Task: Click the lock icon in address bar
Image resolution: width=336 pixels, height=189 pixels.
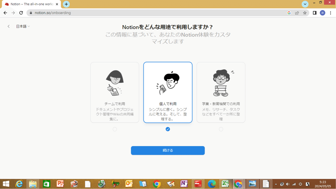Action: point(31,13)
